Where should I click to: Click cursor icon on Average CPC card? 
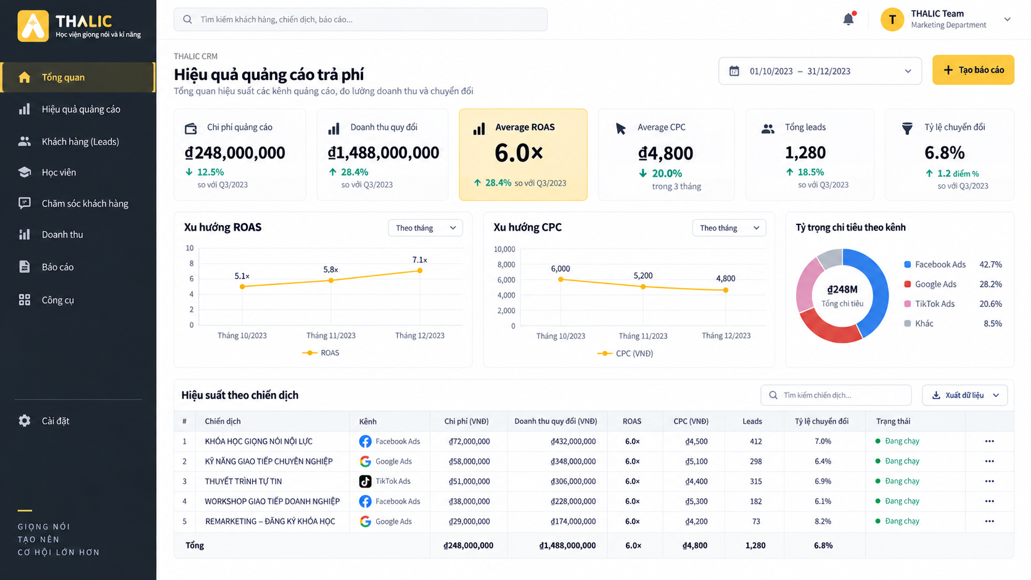[621, 128]
